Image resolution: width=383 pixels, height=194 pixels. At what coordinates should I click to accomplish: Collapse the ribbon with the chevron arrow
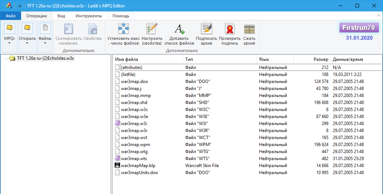(378, 16)
